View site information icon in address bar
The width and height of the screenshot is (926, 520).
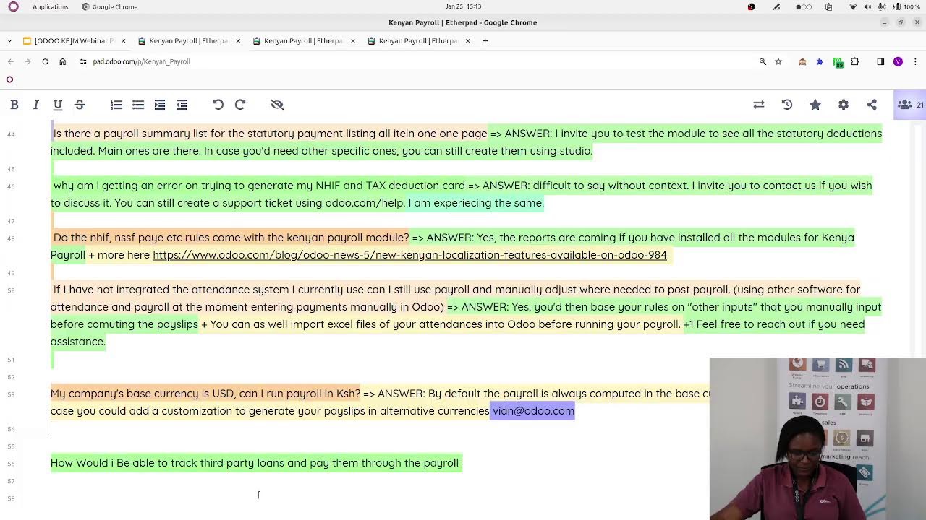(83, 61)
